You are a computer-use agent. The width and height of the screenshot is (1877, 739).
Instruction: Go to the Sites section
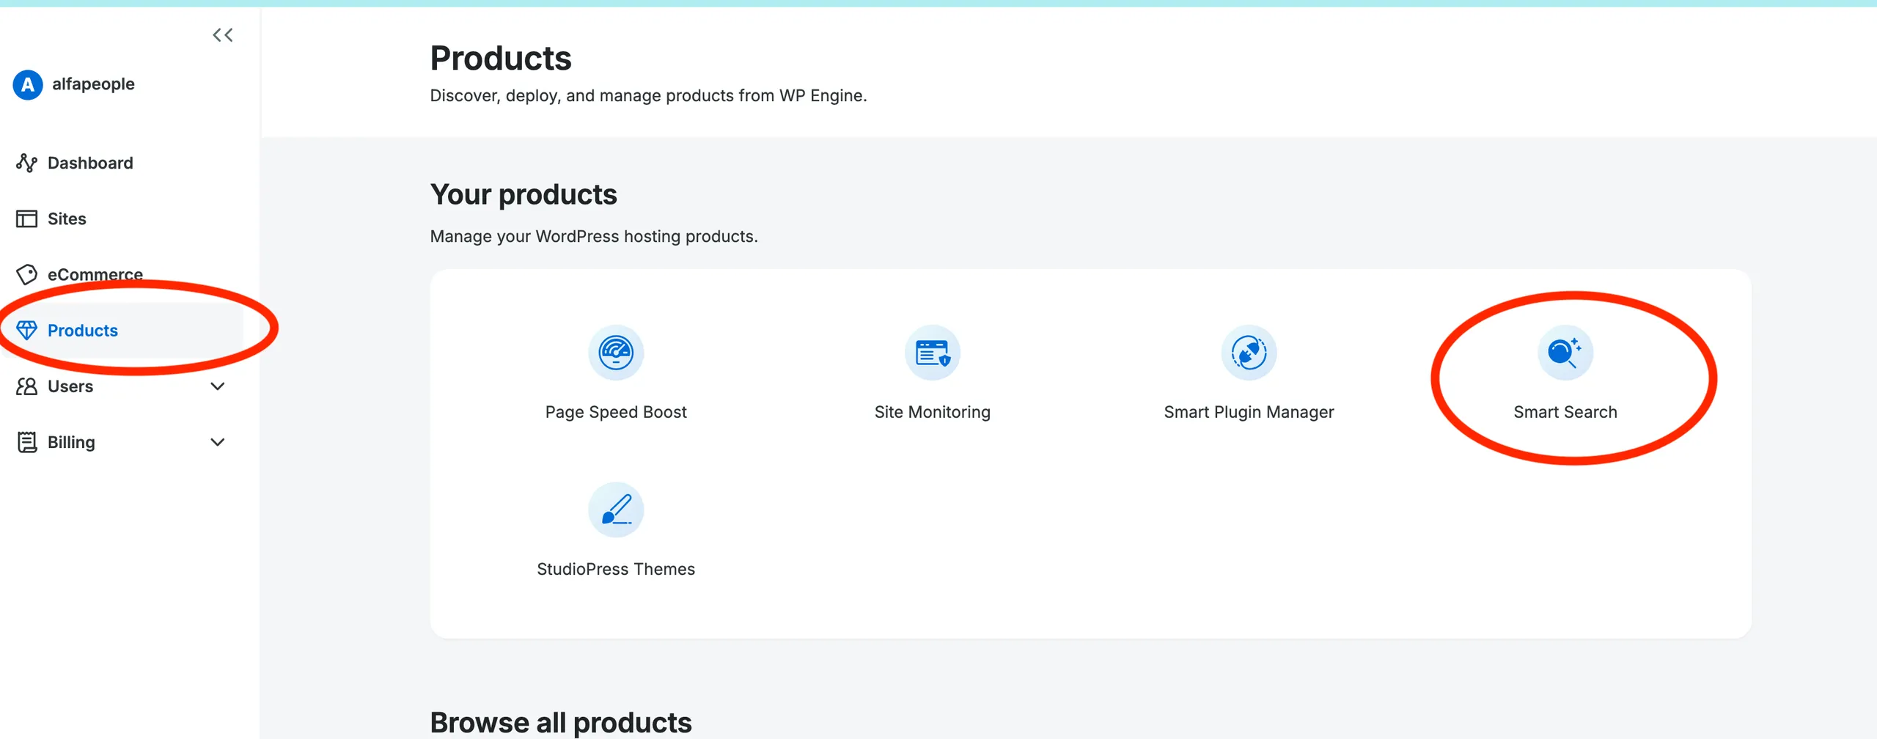click(66, 218)
